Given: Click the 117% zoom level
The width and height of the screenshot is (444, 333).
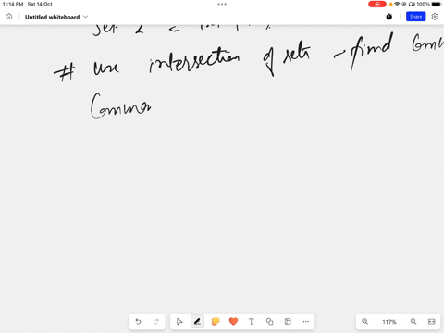Looking at the screenshot, I should point(389,322).
